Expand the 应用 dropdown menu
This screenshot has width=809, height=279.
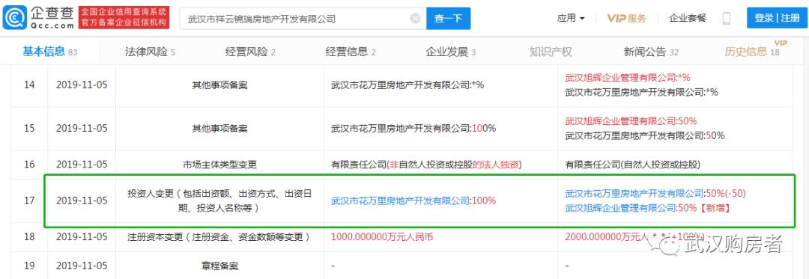pyautogui.click(x=571, y=19)
